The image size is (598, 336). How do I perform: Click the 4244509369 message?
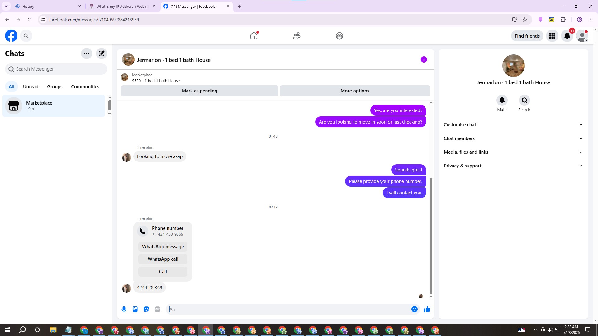(x=149, y=288)
